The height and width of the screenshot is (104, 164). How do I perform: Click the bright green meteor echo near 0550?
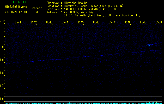point(156,44)
